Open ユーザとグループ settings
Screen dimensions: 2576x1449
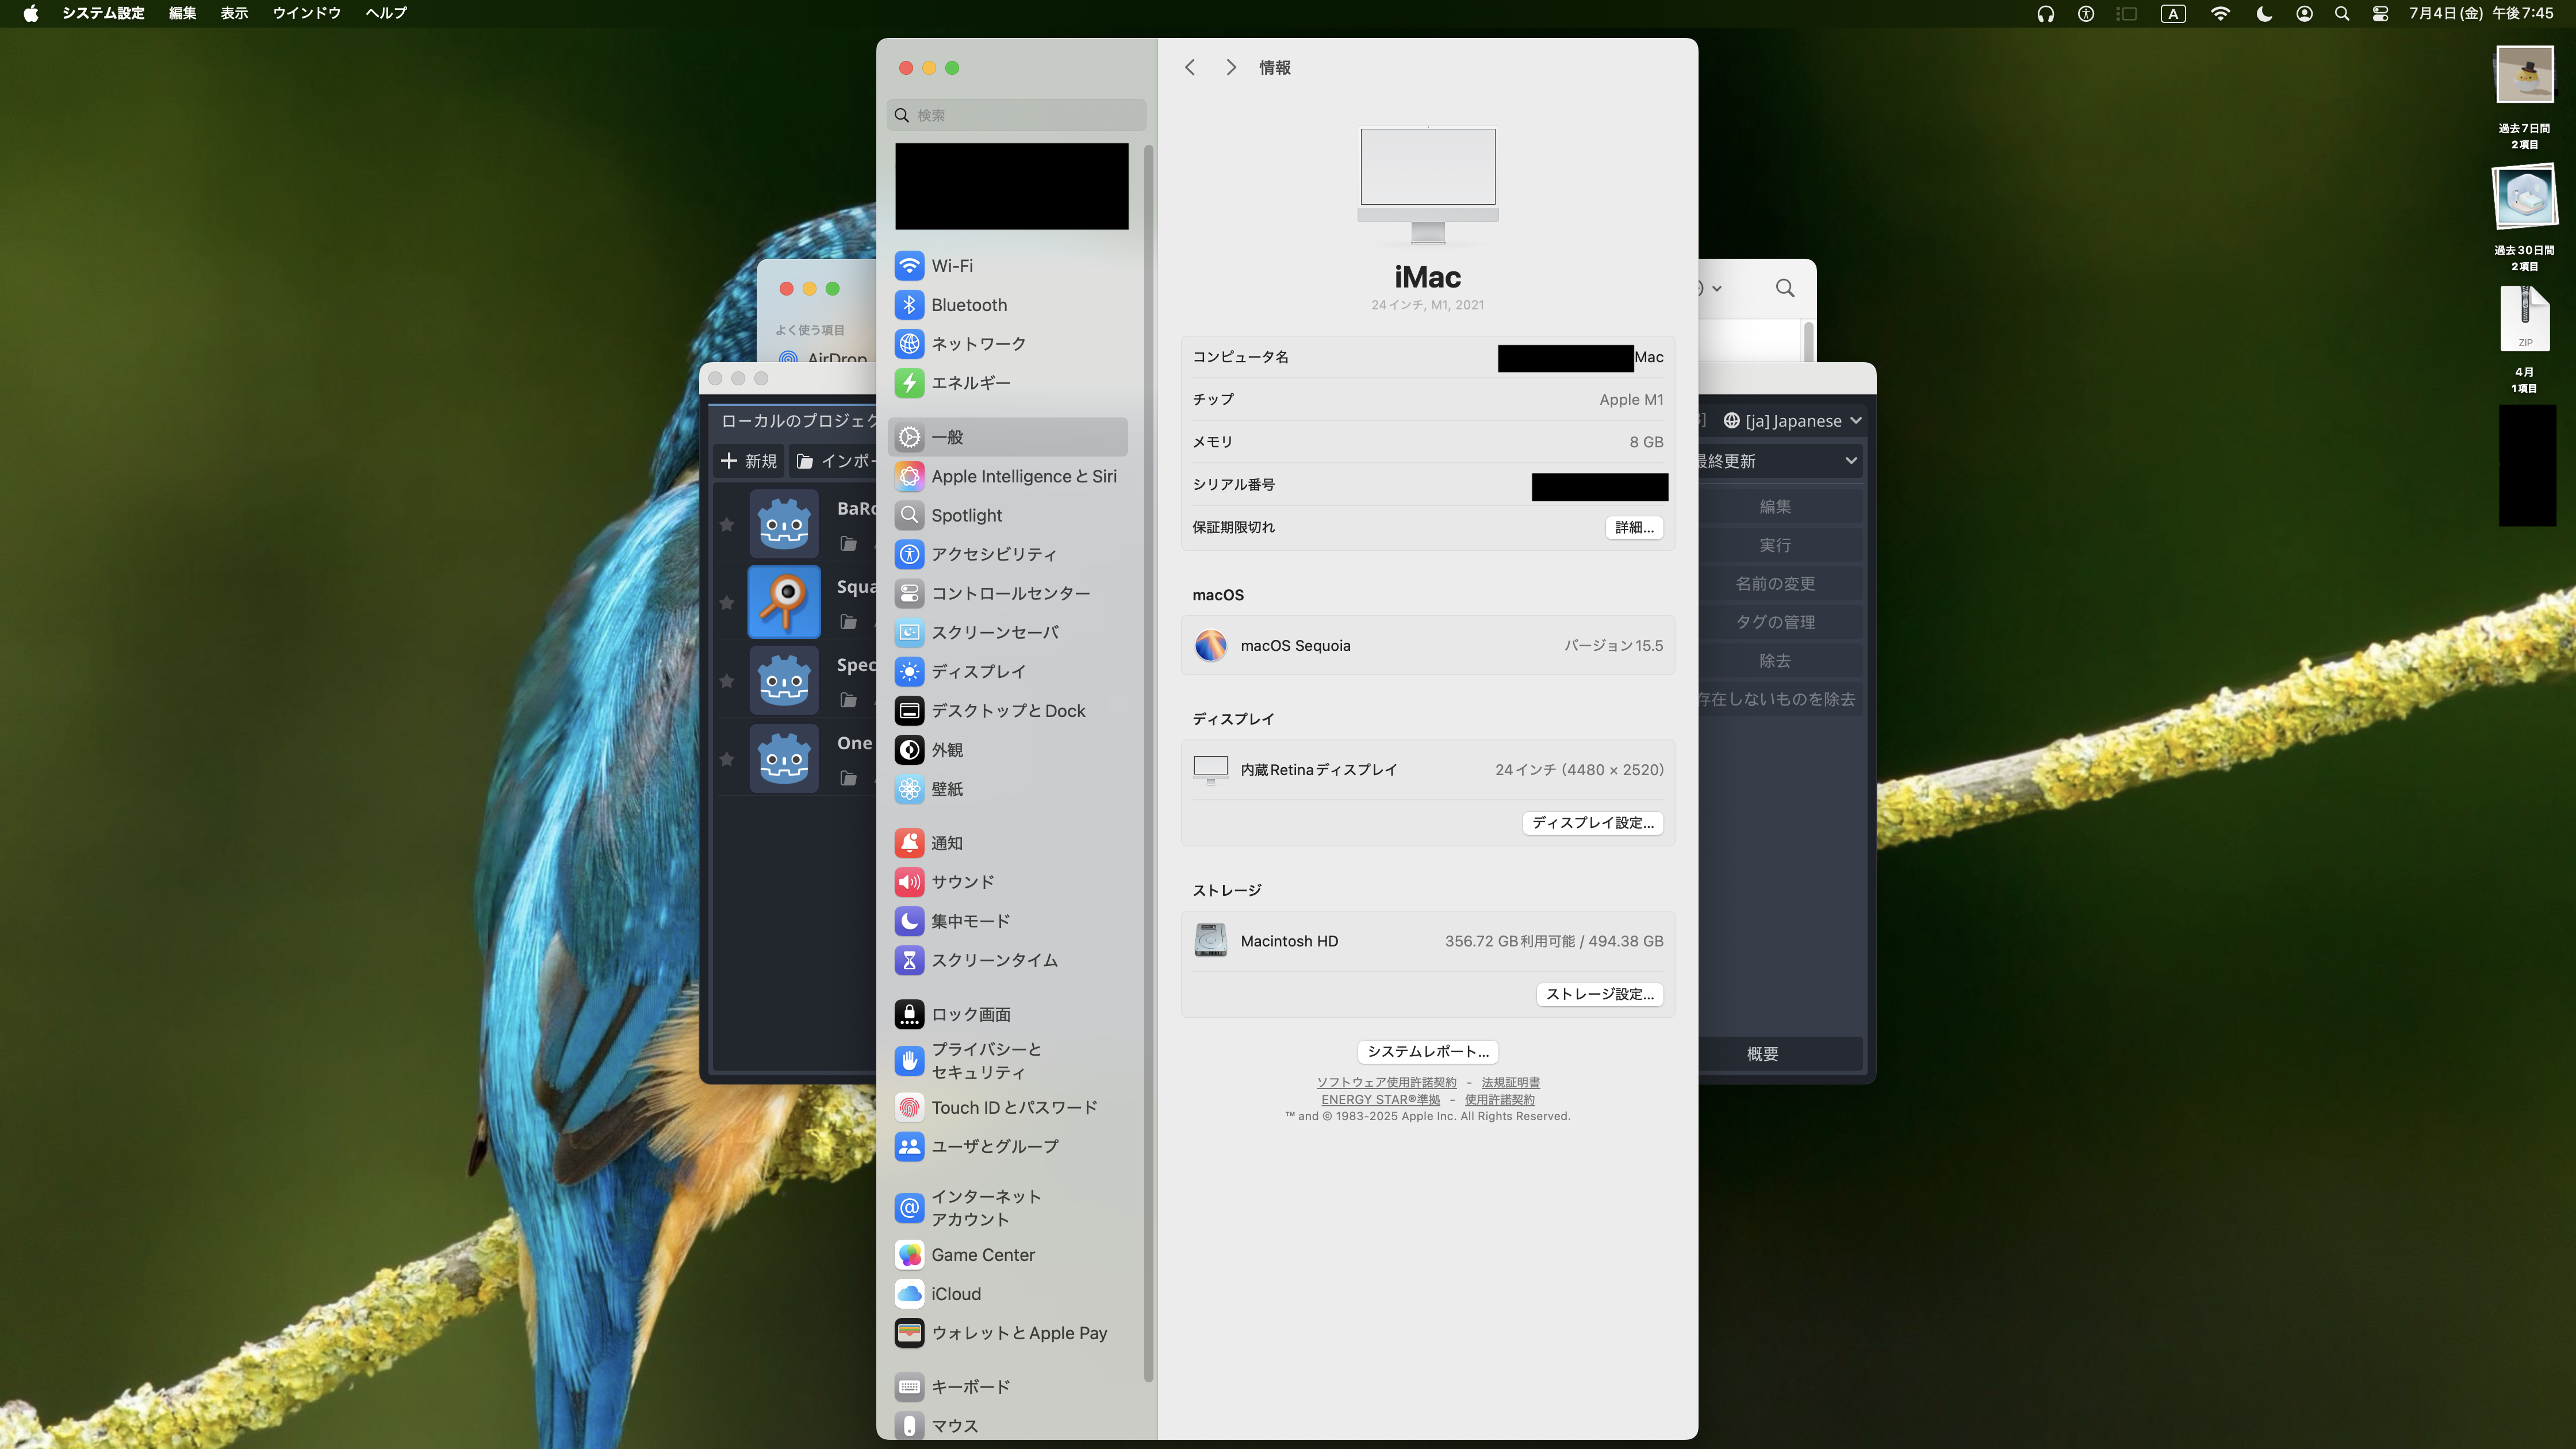point(1008,1147)
